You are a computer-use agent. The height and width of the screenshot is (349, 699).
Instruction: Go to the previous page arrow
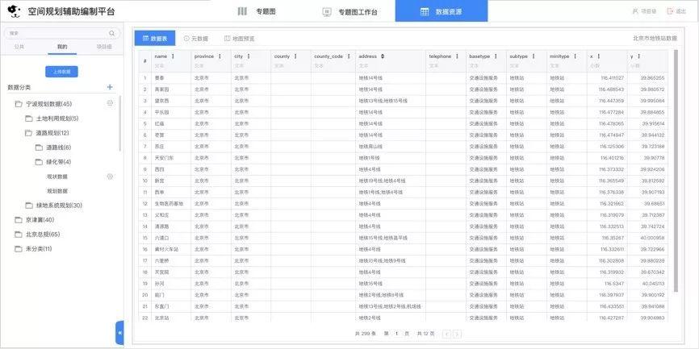[446, 334]
